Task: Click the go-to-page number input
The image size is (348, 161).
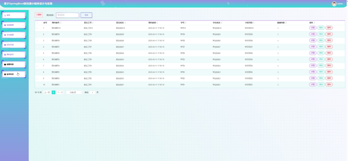Action: 92,93
